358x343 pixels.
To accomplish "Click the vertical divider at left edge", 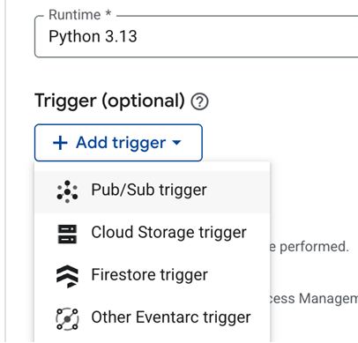I will pos(5,171).
